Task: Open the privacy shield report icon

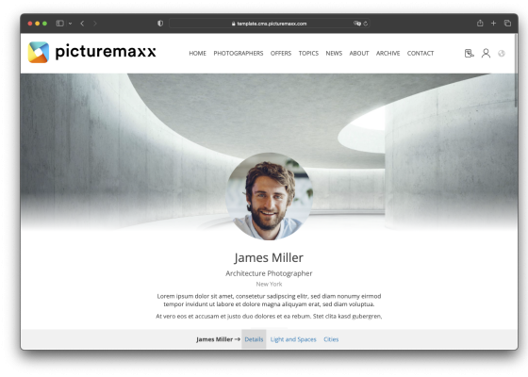Action: pos(160,24)
